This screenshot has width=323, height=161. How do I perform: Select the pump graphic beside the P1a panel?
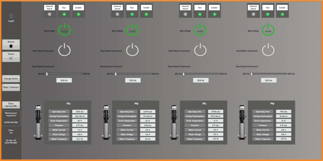(x=39, y=123)
